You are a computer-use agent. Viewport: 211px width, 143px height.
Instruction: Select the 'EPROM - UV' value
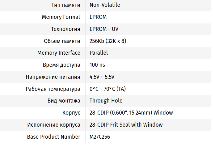104,29
